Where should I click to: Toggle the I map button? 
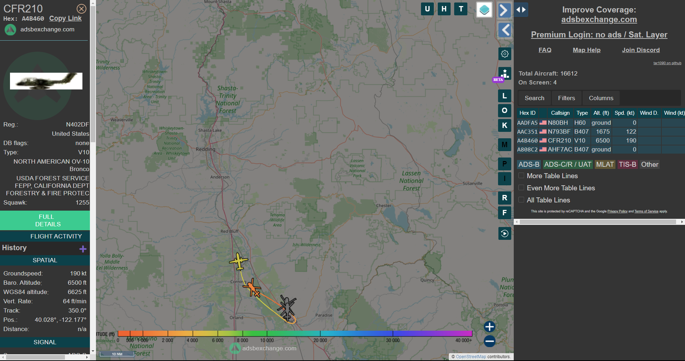pos(504,179)
